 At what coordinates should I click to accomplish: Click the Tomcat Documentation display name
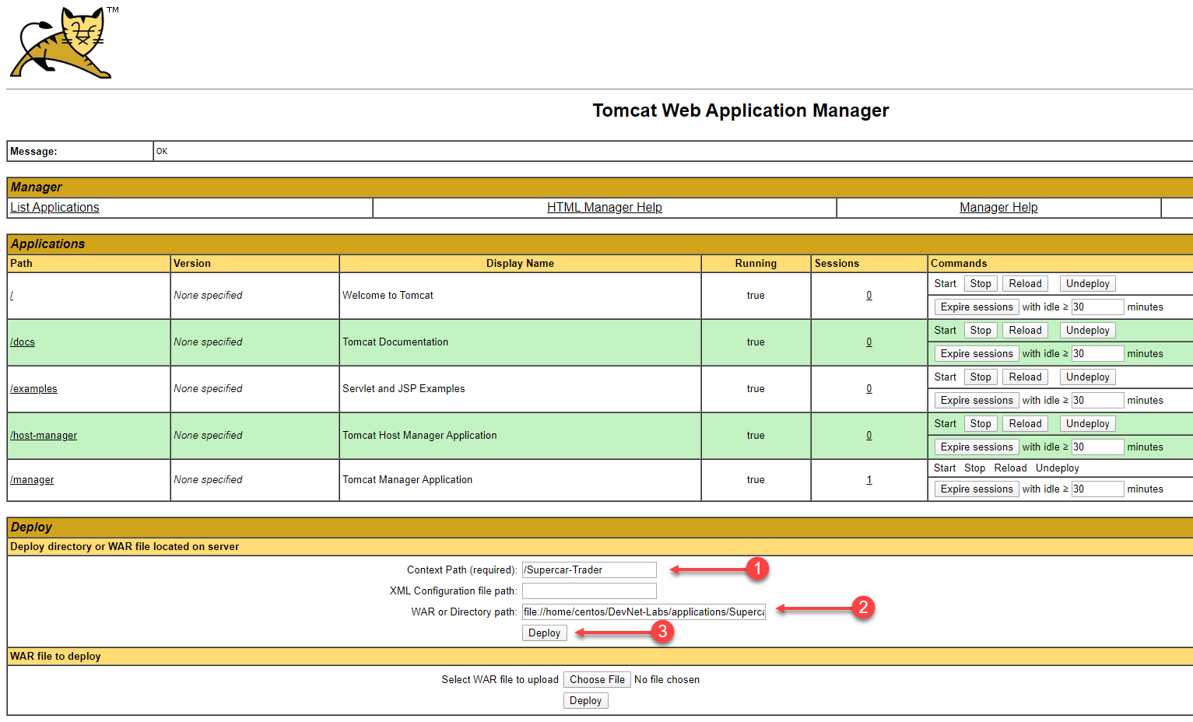395,342
